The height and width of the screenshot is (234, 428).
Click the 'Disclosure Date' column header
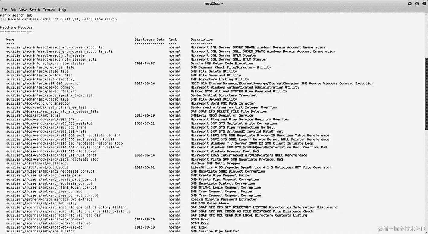(150, 39)
